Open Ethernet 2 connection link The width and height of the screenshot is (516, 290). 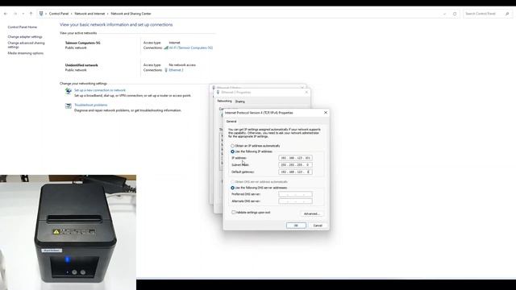176,70
